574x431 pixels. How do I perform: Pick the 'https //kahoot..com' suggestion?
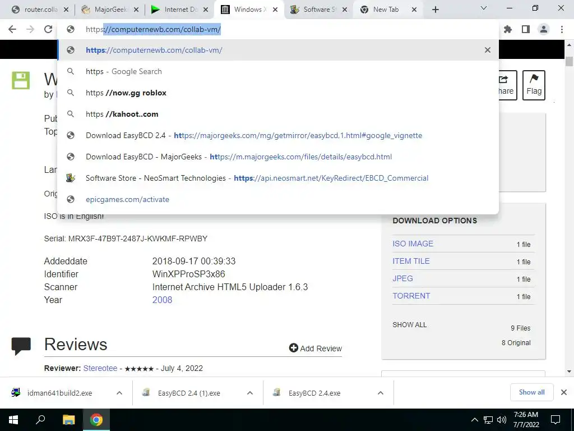pos(278,114)
